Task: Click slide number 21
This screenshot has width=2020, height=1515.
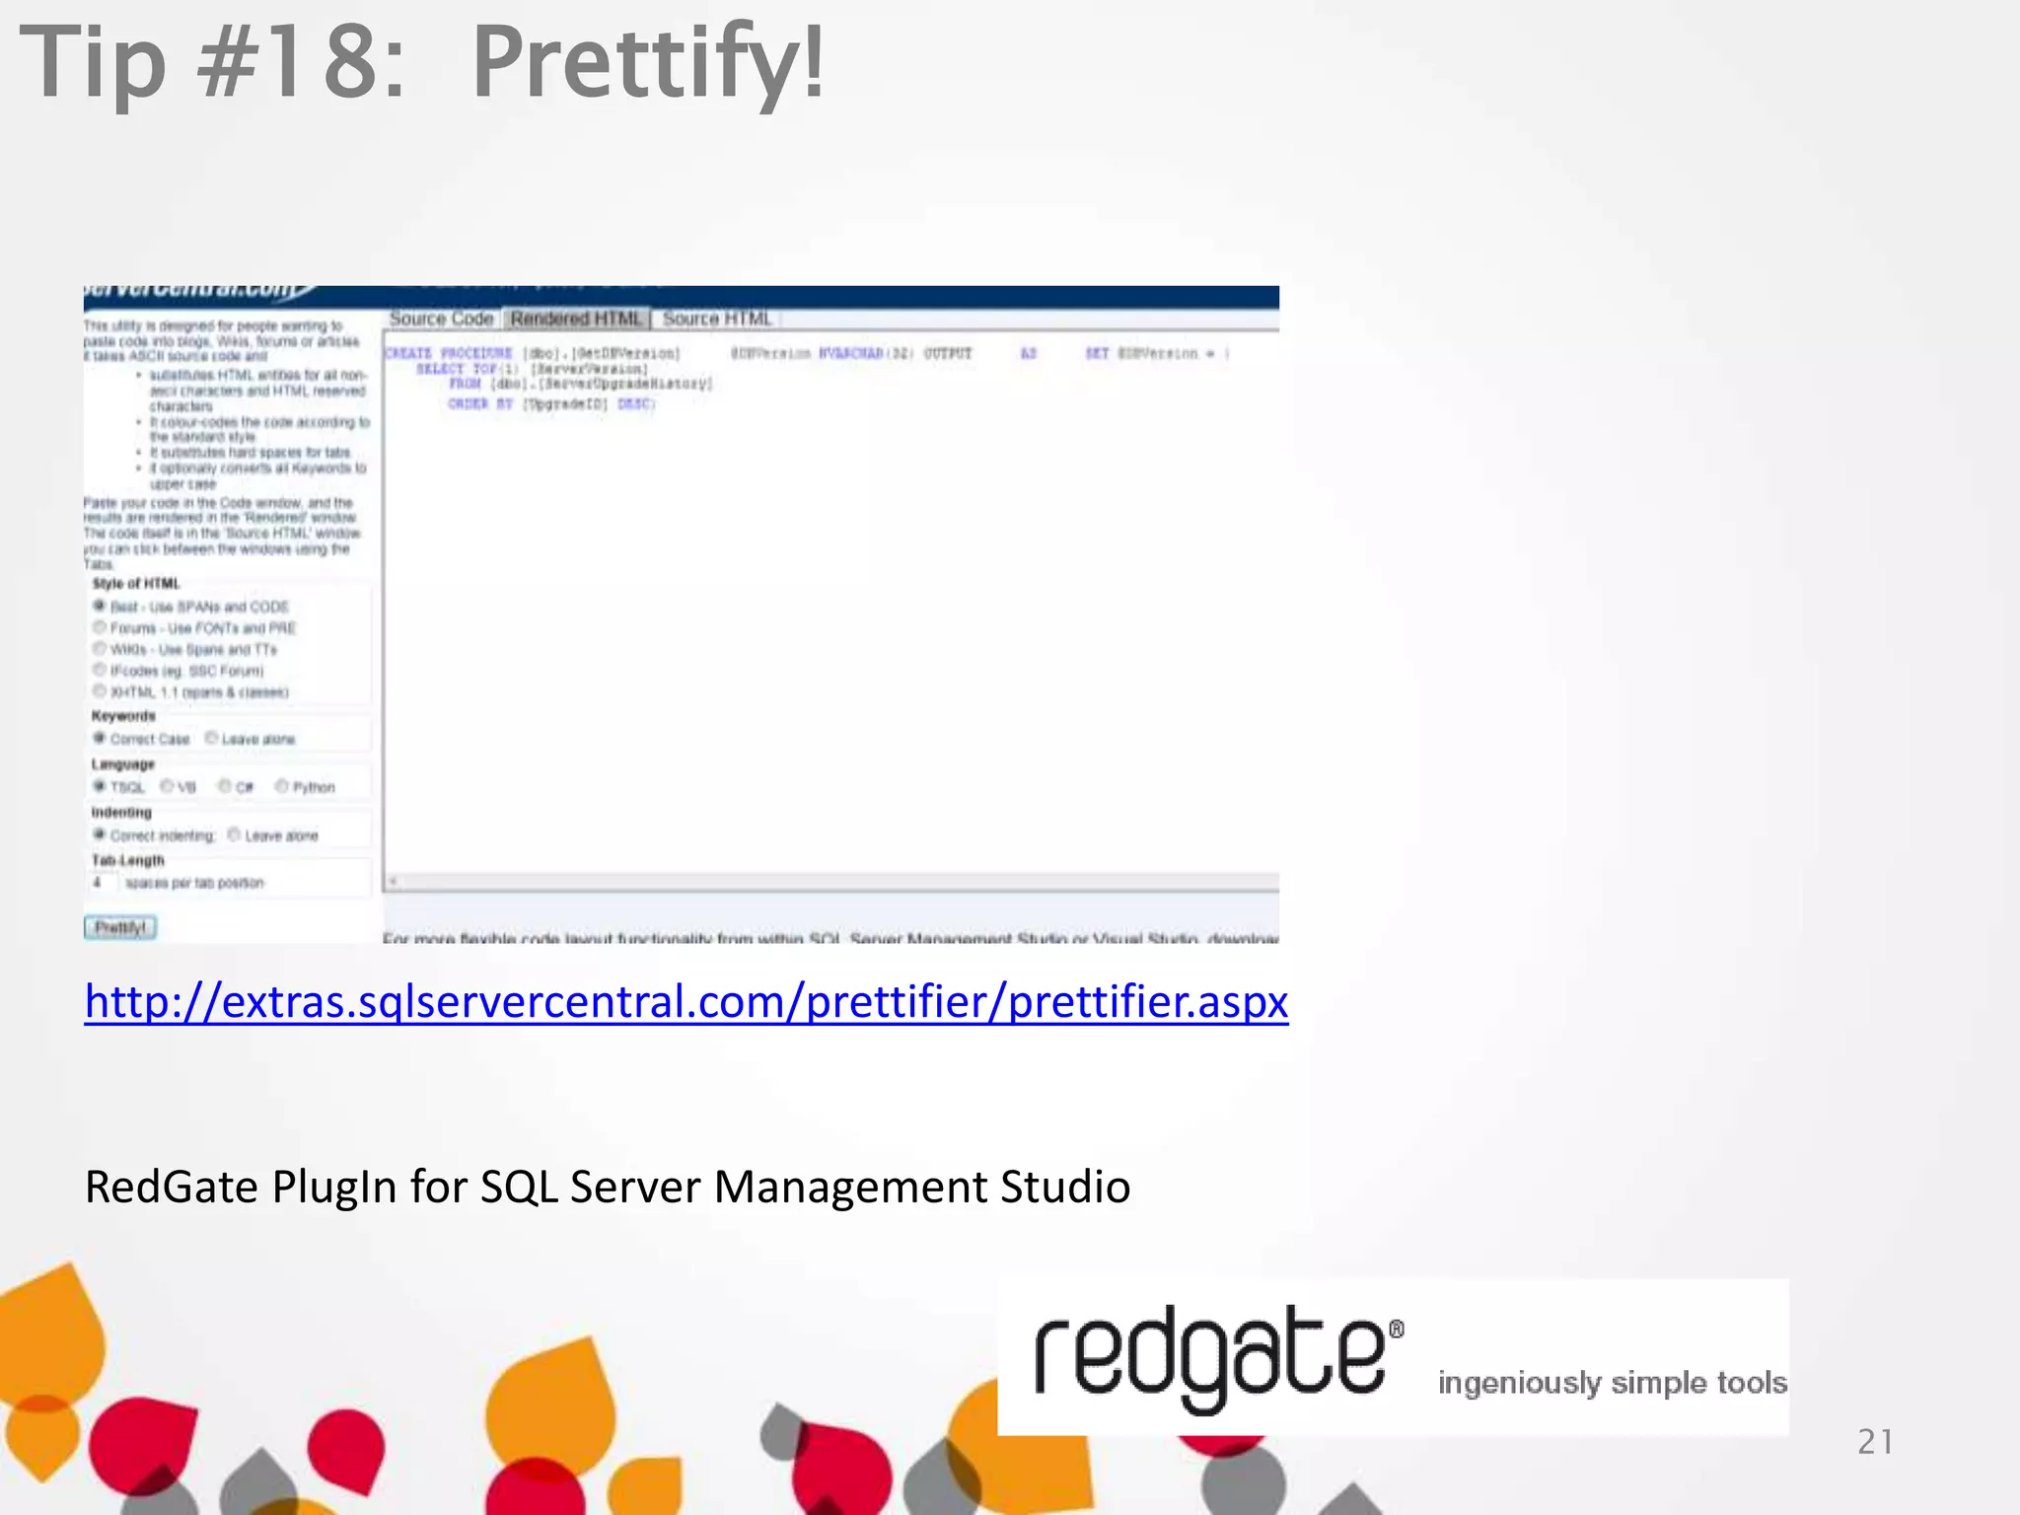Action: tap(1875, 1442)
